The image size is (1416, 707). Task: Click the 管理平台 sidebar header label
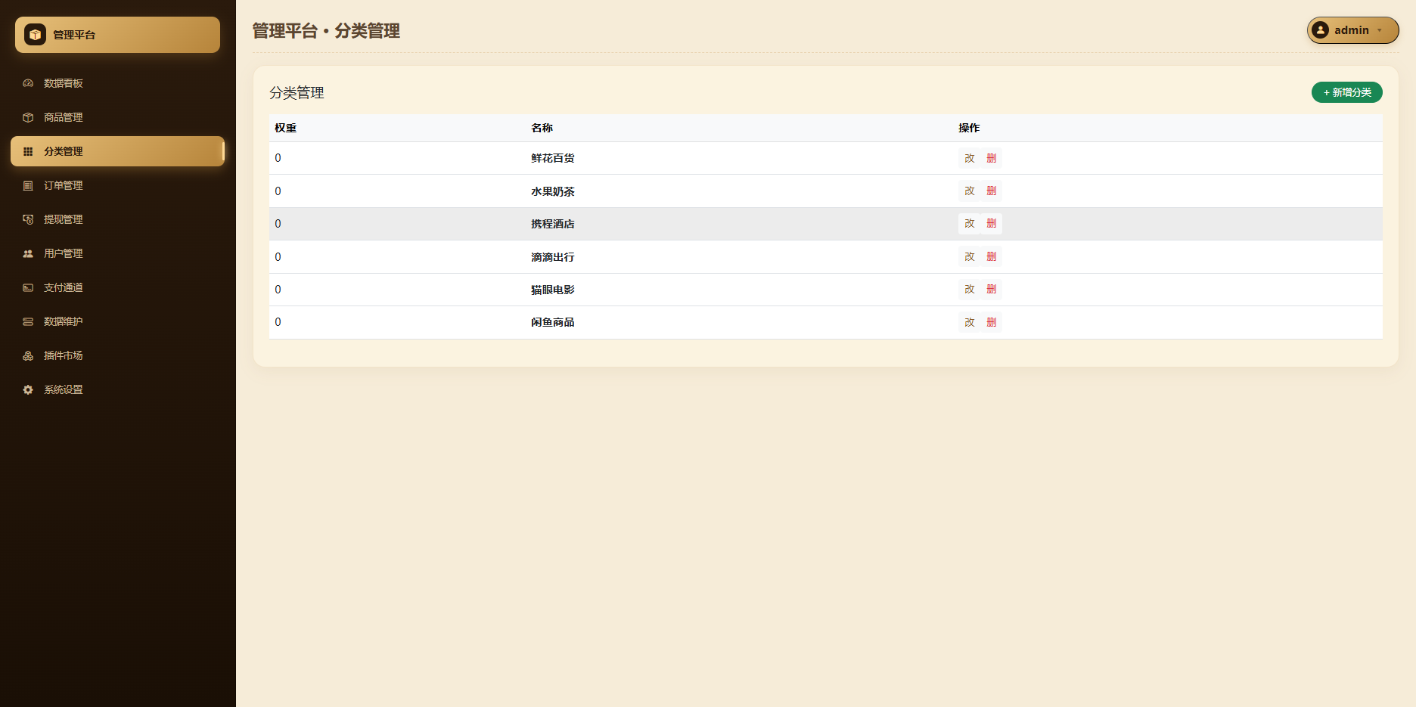pos(74,35)
